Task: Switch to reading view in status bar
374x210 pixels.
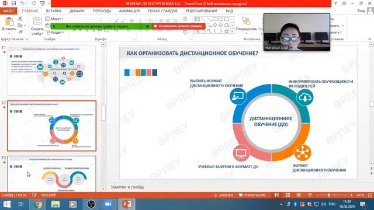Action: pos(299,195)
